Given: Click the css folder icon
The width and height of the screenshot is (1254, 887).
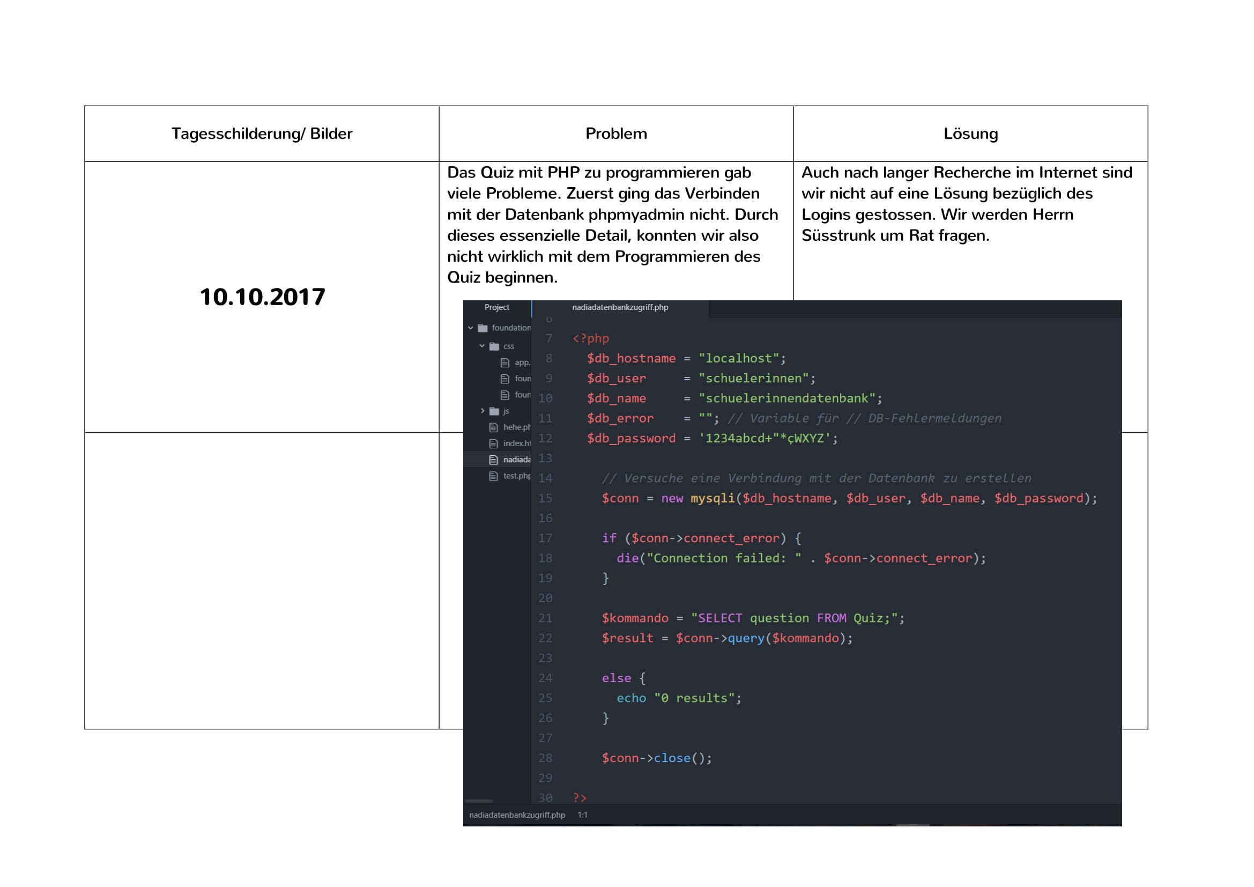Looking at the screenshot, I should pos(494,346).
